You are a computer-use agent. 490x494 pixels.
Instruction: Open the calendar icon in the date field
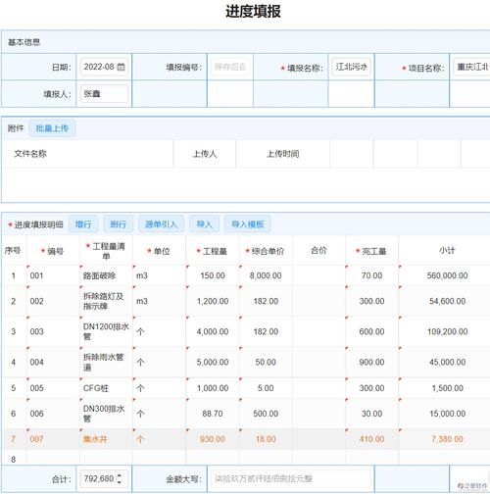pyautogui.click(x=121, y=67)
